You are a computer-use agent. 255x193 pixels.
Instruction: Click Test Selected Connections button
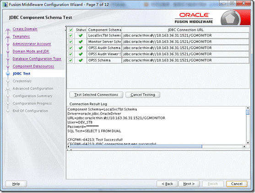tap(96, 95)
